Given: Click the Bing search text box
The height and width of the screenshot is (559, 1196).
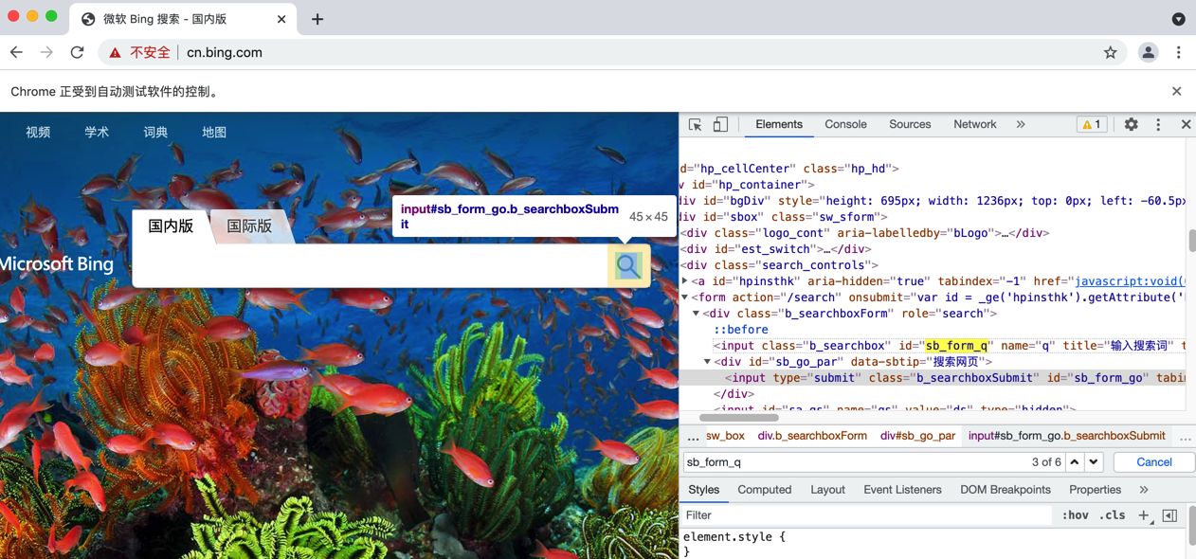Looking at the screenshot, I should point(371,266).
